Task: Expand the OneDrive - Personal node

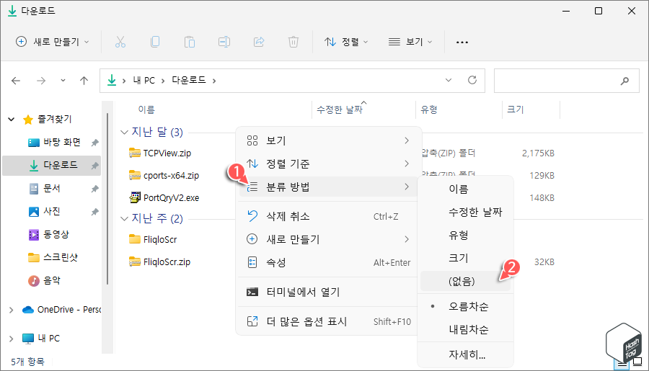Action: 11,310
